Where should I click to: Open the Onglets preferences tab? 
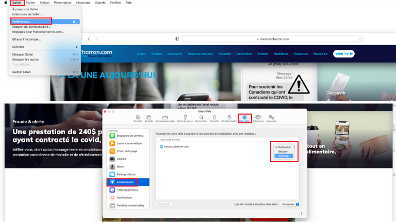click(148, 119)
